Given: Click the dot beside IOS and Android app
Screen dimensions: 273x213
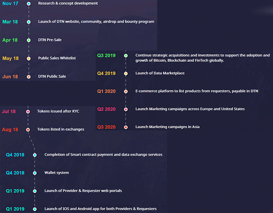Looking at the screenshot, I should 35,209.
